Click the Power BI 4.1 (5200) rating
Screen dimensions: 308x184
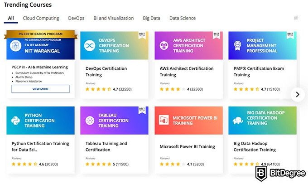[182, 164]
